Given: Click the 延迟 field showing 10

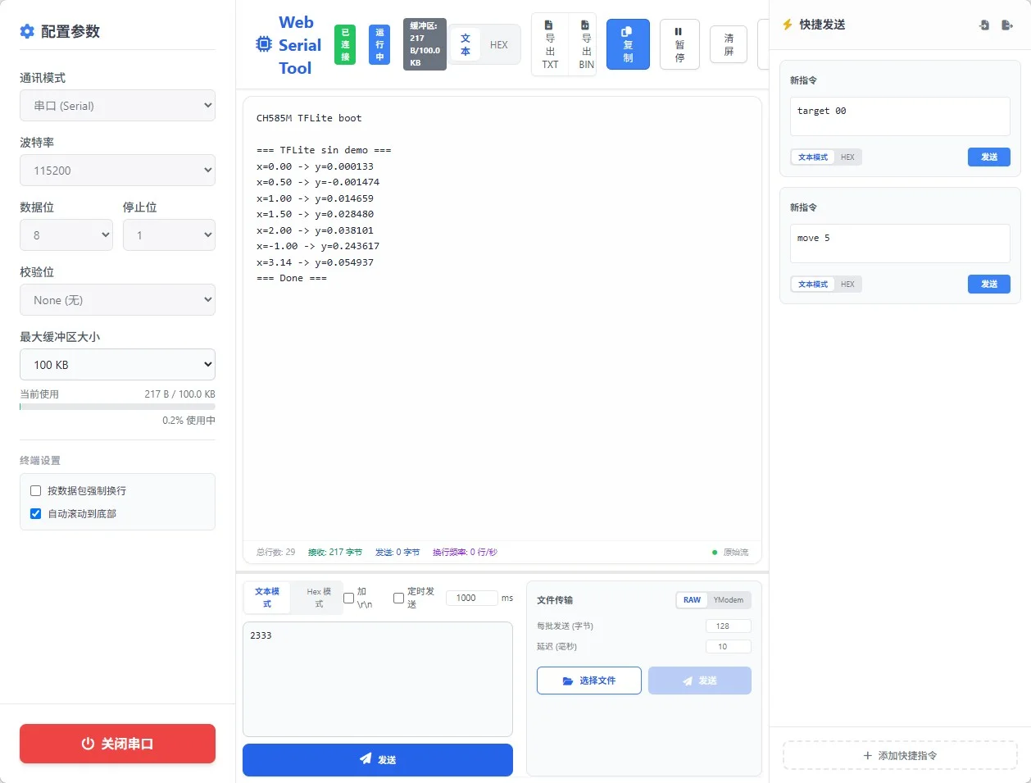Looking at the screenshot, I should [x=728, y=647].
